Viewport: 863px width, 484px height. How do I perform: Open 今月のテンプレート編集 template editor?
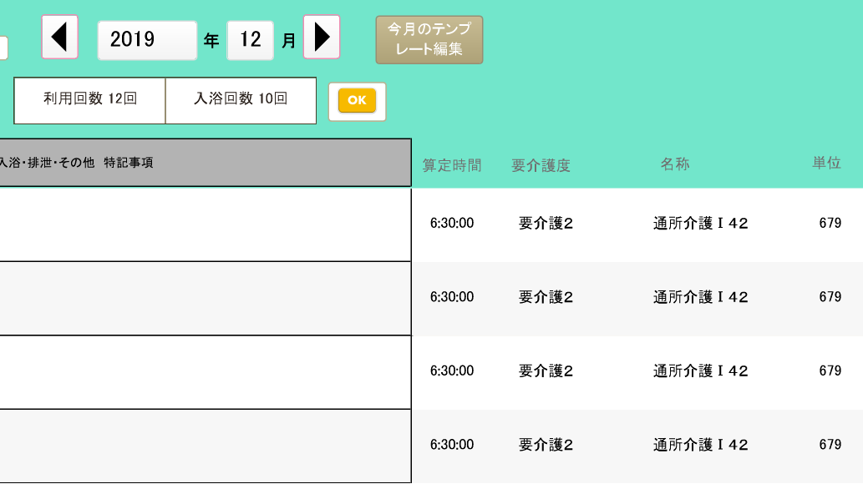coord(429,39)
